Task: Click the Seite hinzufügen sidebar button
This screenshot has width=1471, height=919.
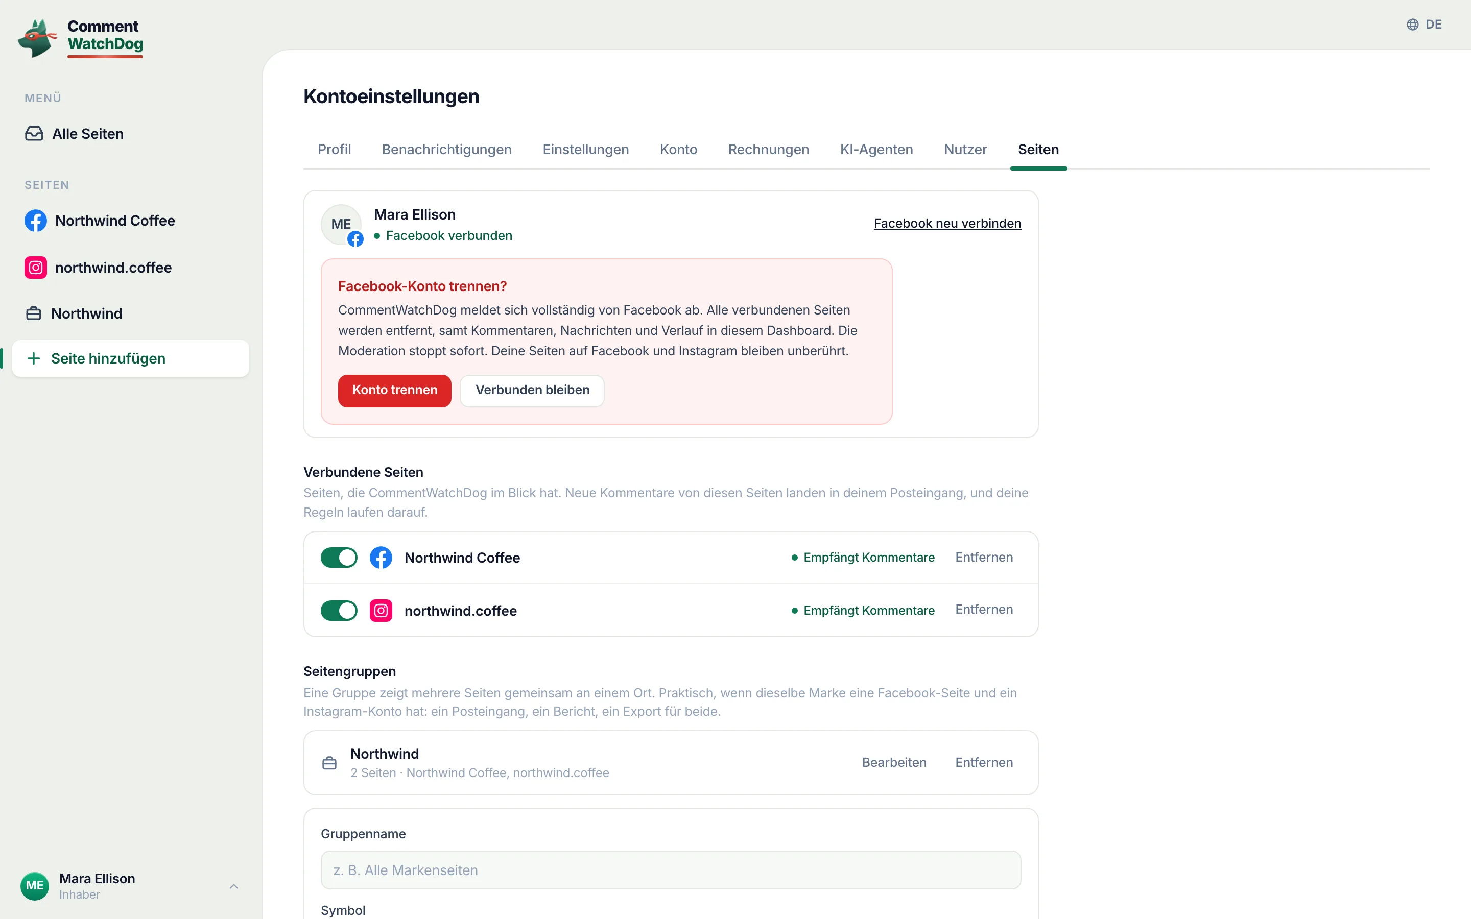Action: (131, 358)
